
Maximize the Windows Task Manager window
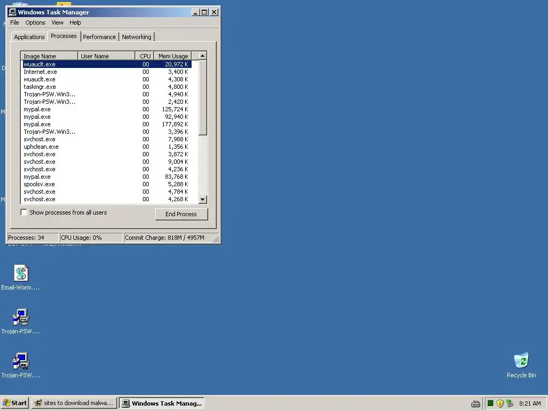pyautogui.click(x=204, y=12)
